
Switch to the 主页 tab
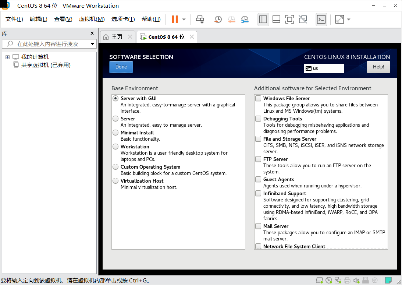pos(117,37)
